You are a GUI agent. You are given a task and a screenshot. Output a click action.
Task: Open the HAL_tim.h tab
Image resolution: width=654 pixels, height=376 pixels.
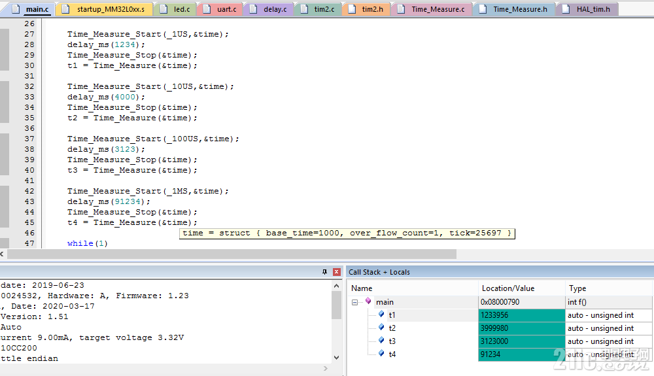click(x=587, y=9)
